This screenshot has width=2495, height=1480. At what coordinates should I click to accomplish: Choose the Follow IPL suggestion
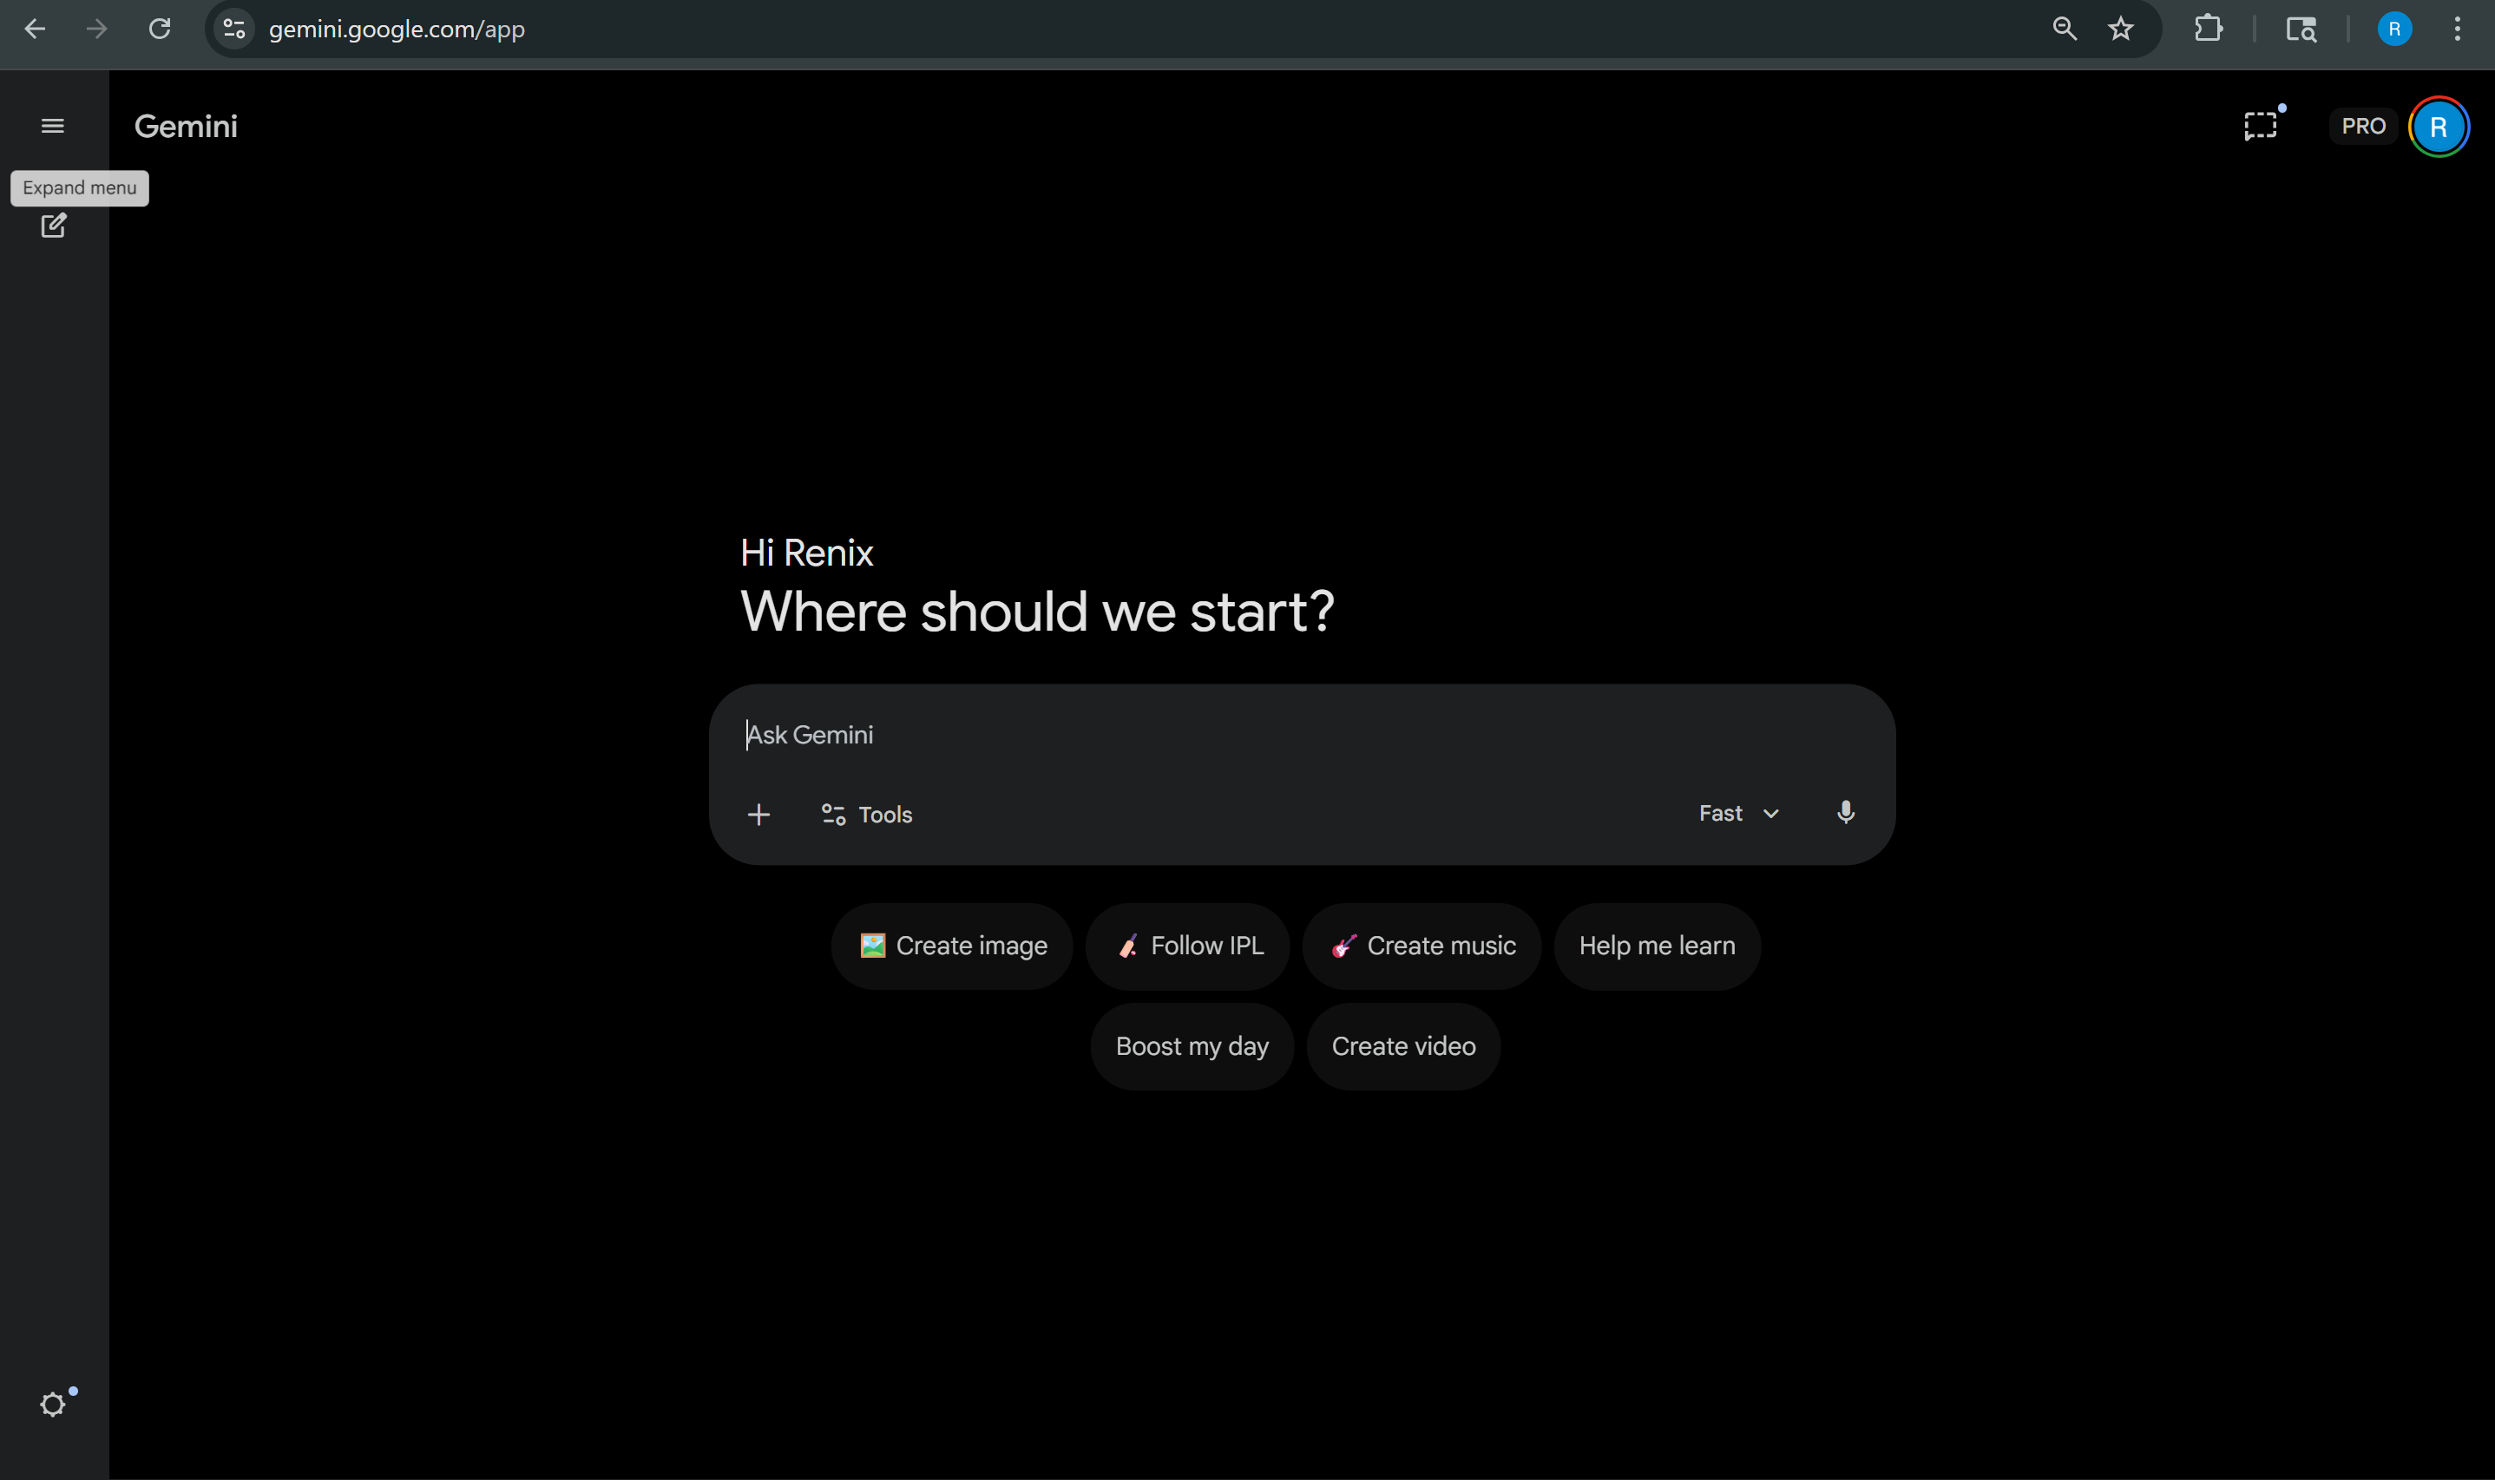click(1187, 946)
